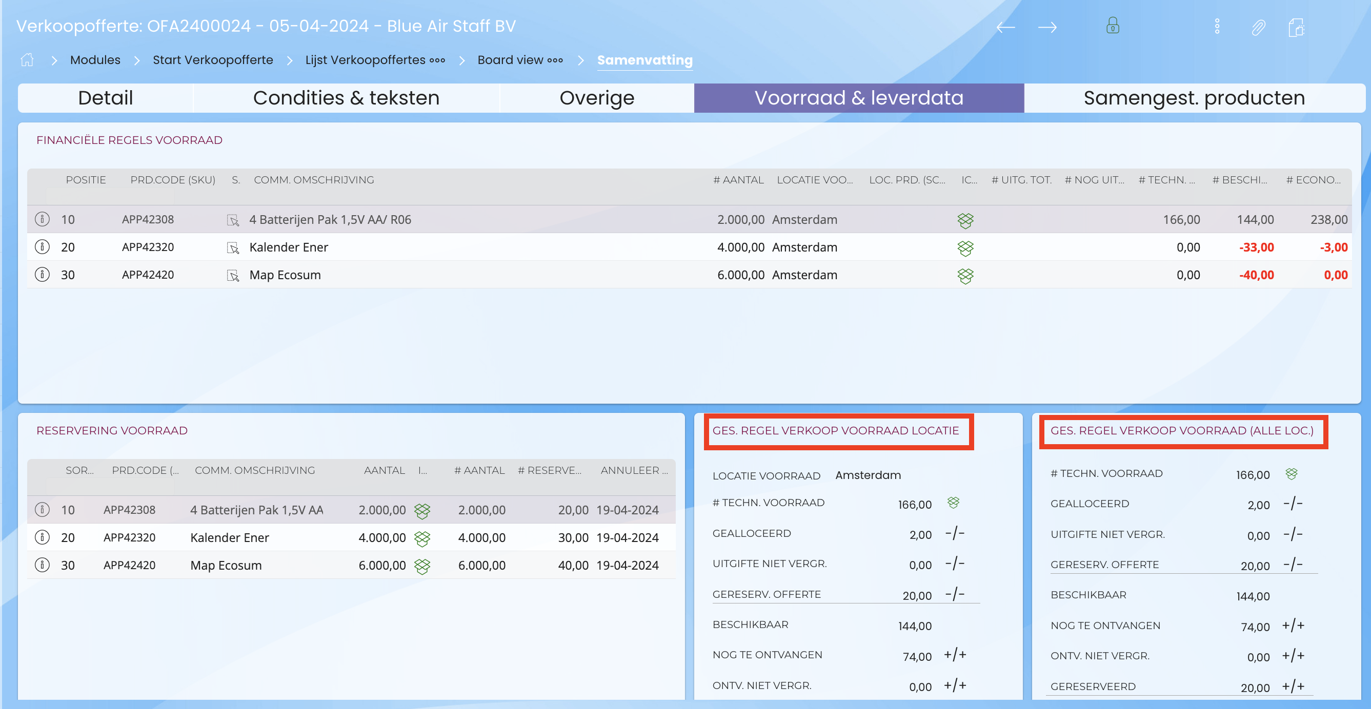Select 2.000,00 amount in APP42308 financial row

pyautogui.click(x=740, y=220)
